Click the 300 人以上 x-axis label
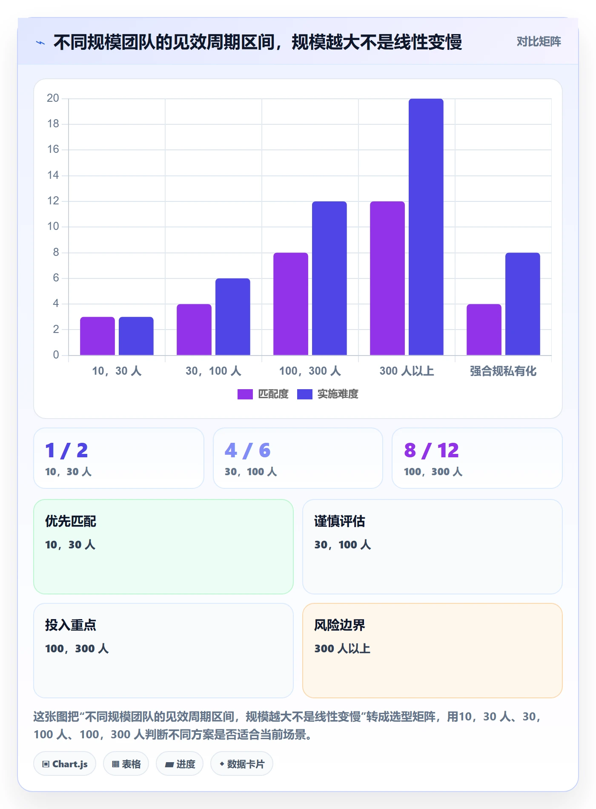The width and height of the screenshot is (596, 809). click(x=407, y=371)
